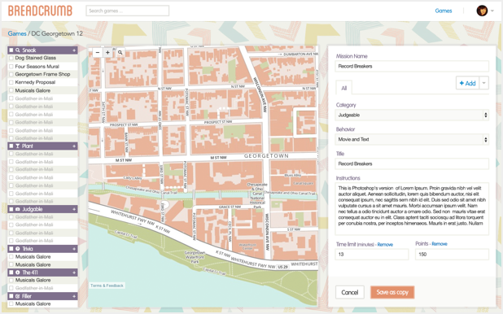Click the Plant category glass icon
This screenshot has width=503, height=314.
coord(18,146)
